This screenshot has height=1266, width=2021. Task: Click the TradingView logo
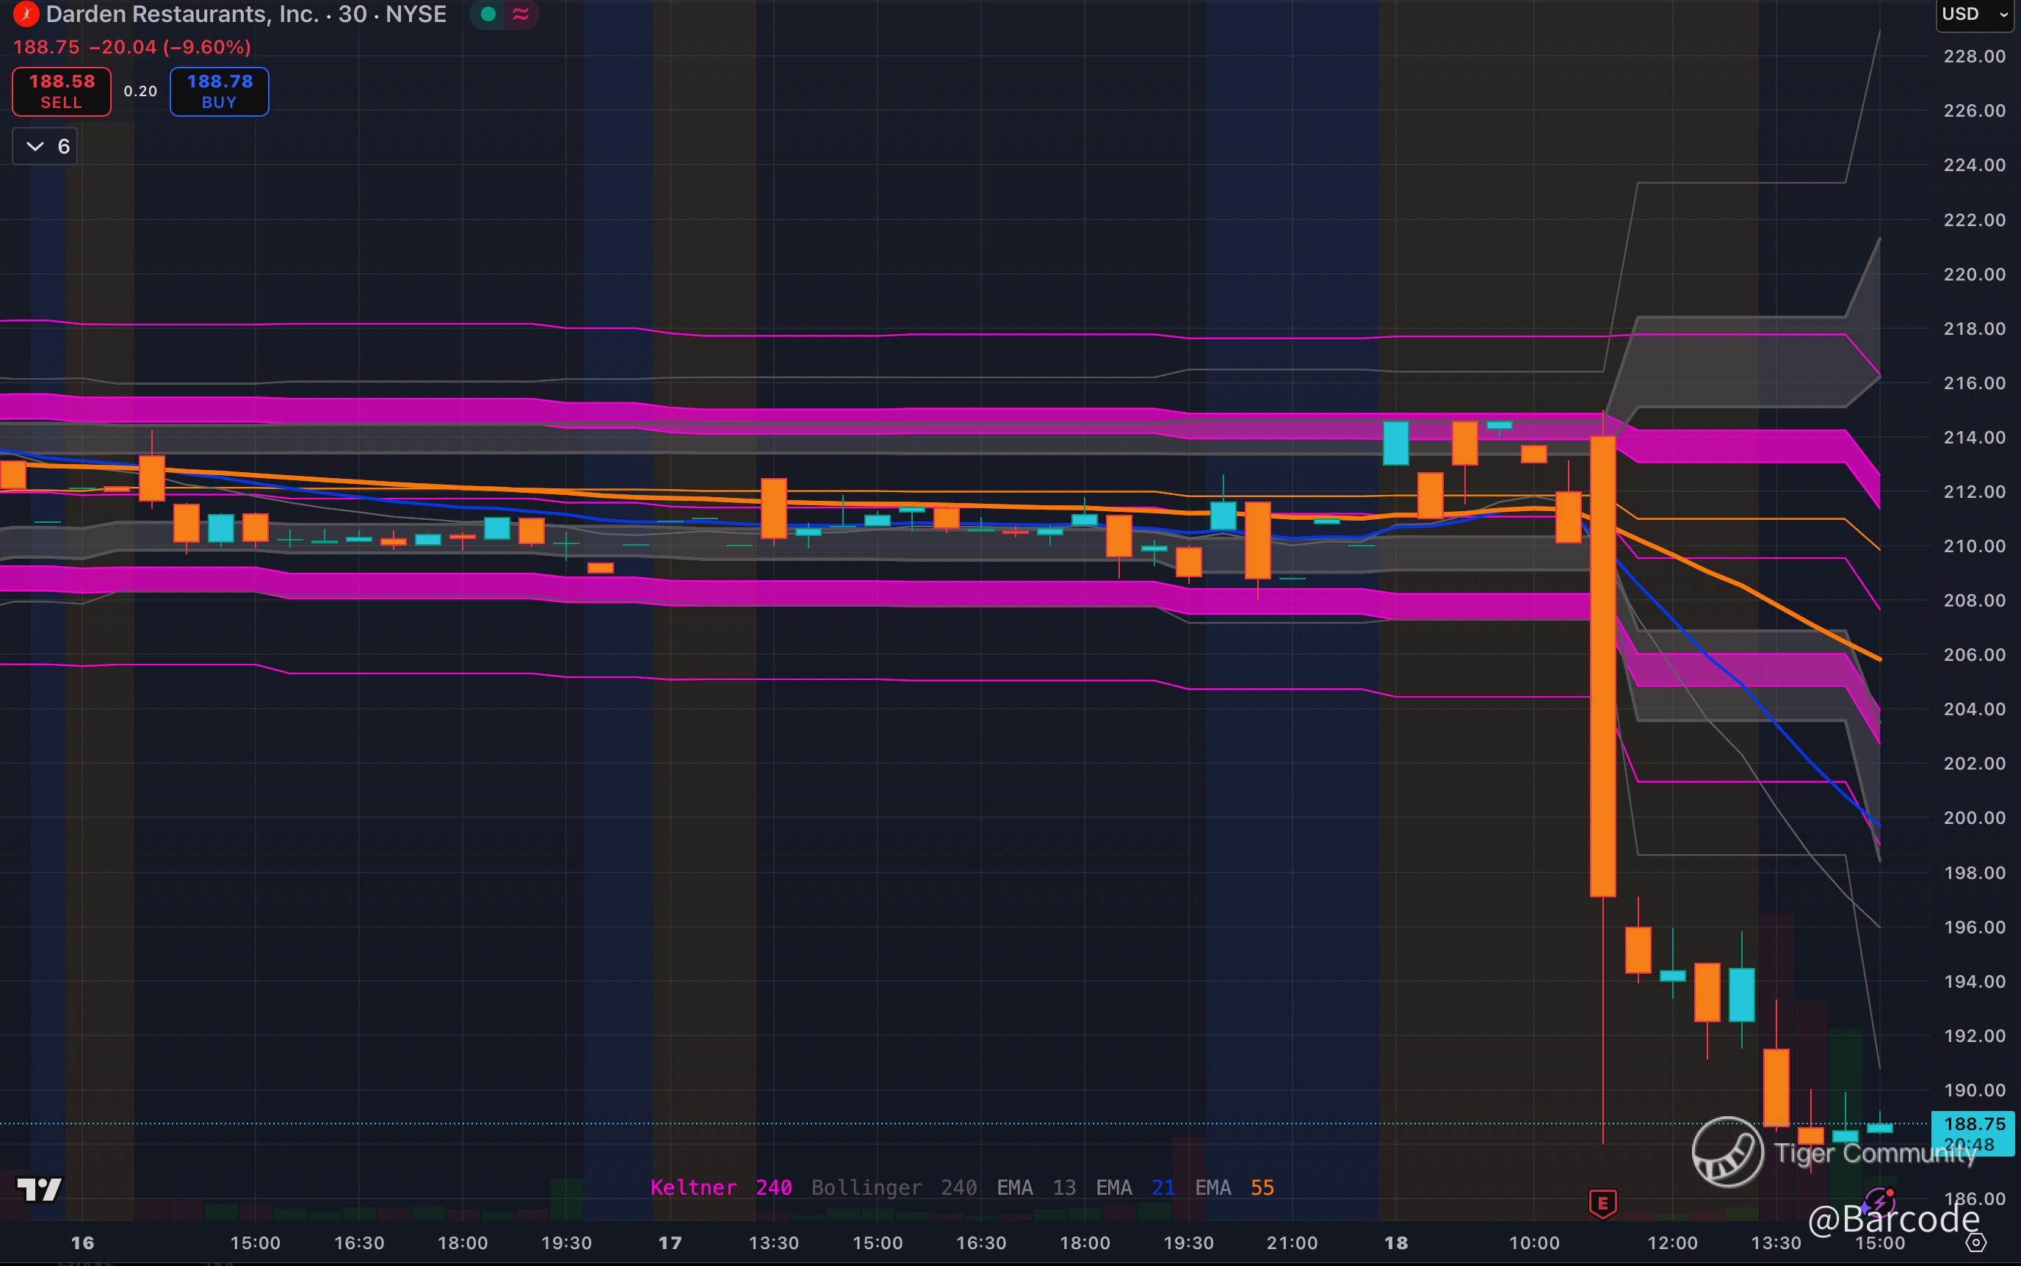tap(40, 1189)
